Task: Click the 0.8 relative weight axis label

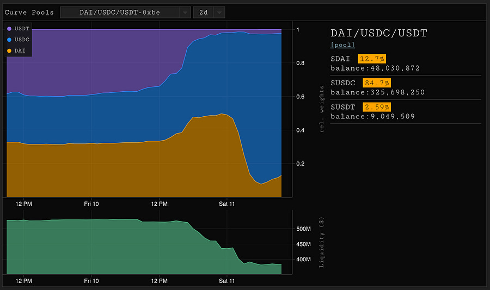Action: tap(301, 63)
